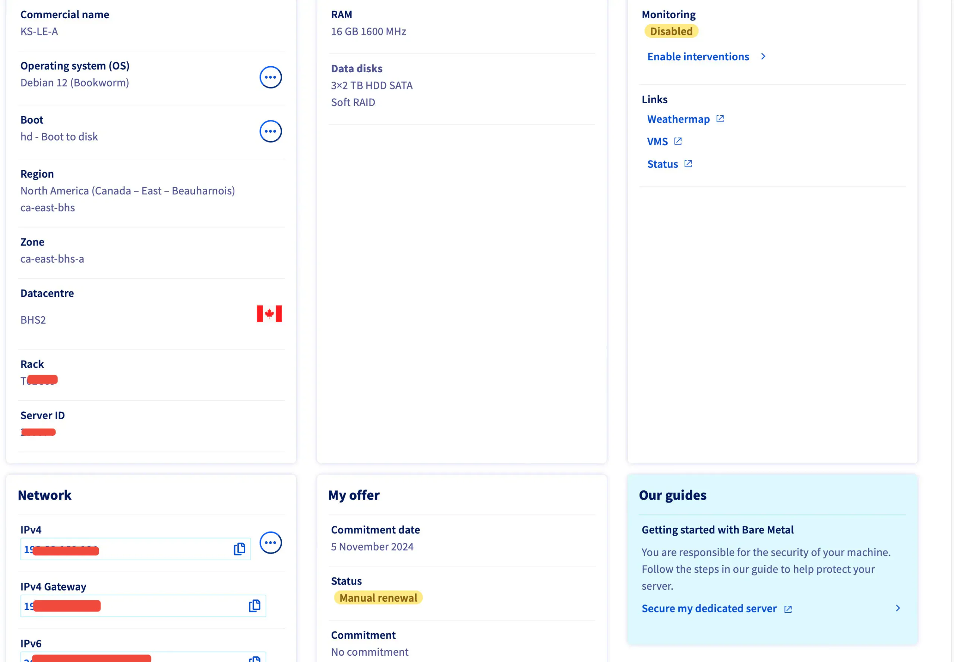954x662 pixels.
Task: Click the My offer section heading
Action: pos(354,495)
